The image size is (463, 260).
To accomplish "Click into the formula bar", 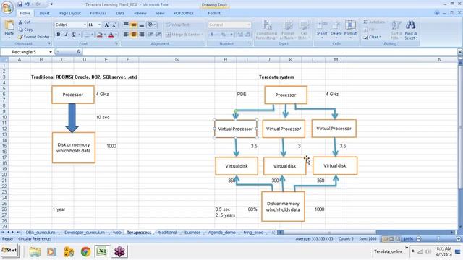I will pyautogui.click(x=270, y=52).
